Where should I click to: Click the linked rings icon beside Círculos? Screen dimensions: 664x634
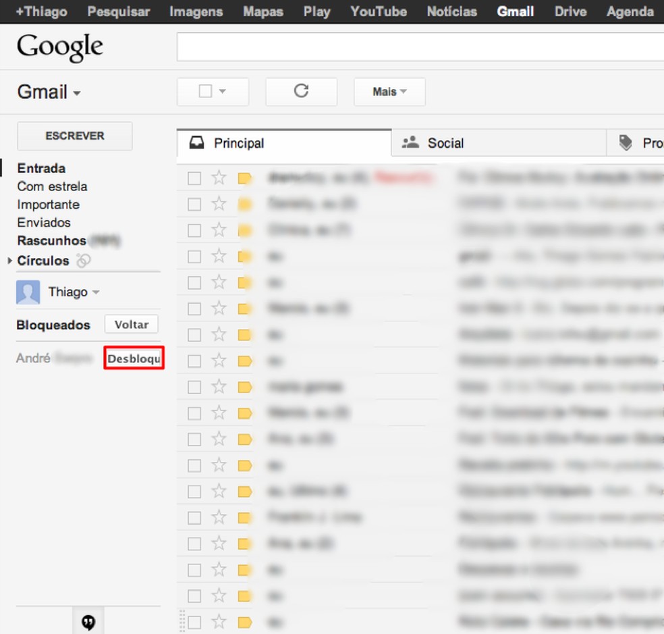coord(83,260)
